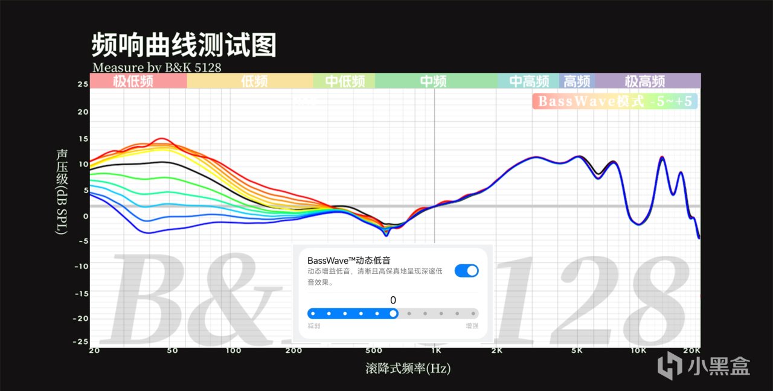Select the 中低频 band label
This screenshot has height=391, width=773.
[x=345, y=81]
